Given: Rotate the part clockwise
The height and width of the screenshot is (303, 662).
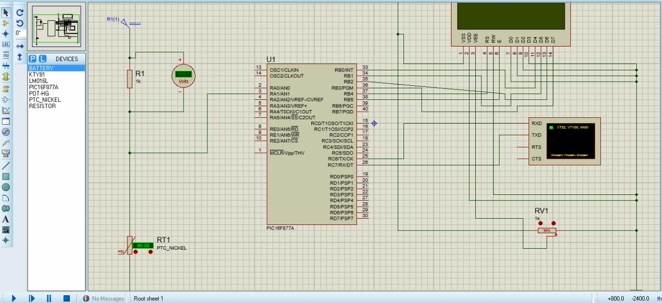Looking at the screenshot, I should (x=20, y=13).
